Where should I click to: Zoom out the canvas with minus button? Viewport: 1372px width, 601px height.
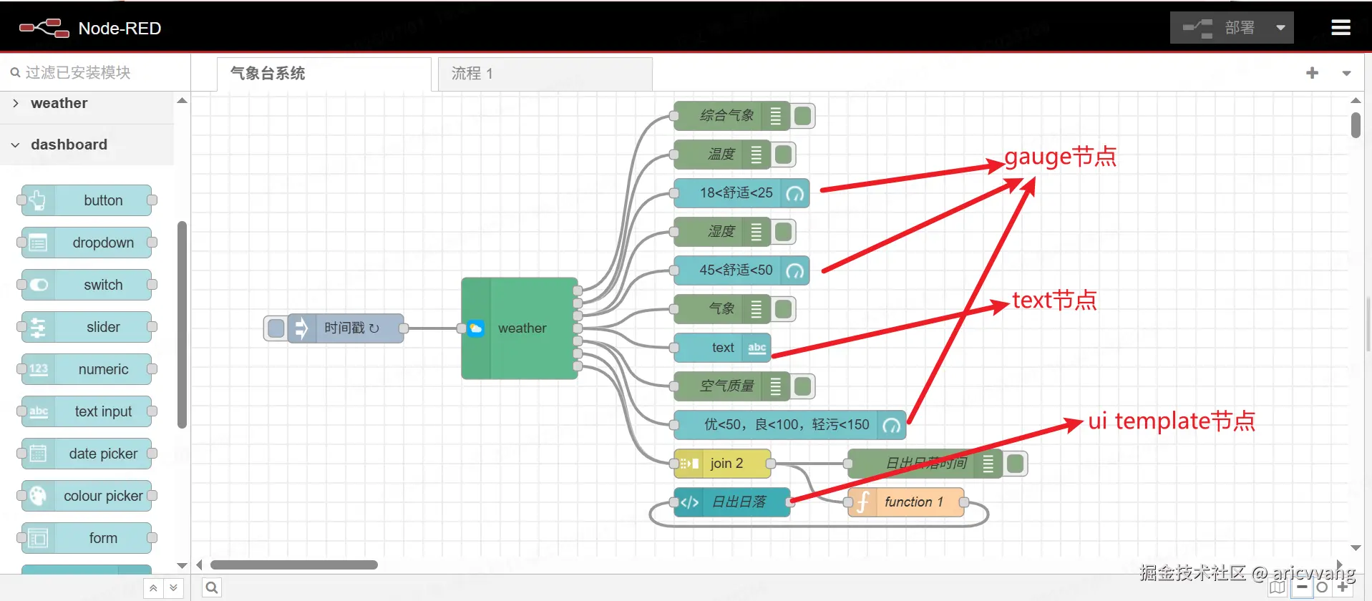[1302, 587]
